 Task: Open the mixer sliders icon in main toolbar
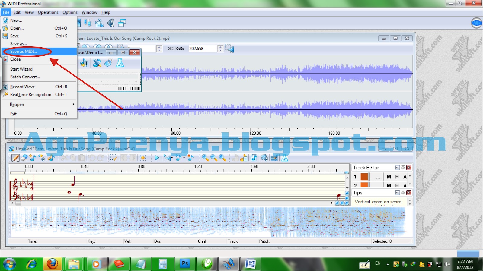88,23
